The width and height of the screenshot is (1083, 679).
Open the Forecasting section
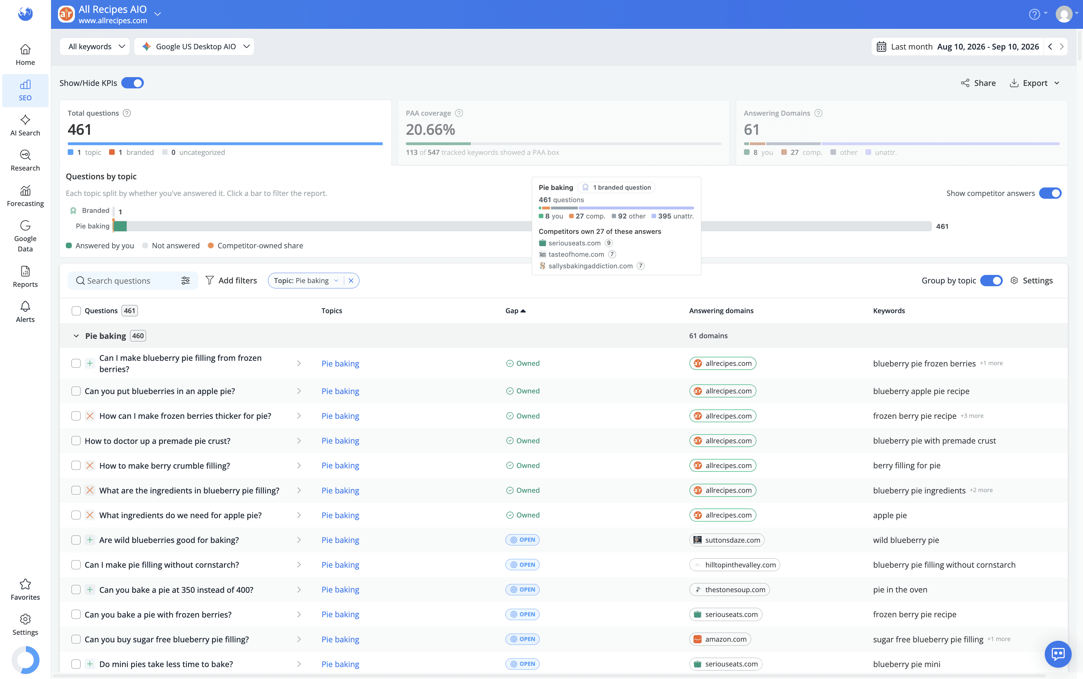coord(25,196)
